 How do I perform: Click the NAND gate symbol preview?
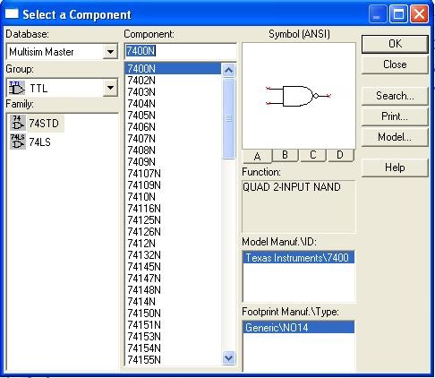[x=298, y=96]
